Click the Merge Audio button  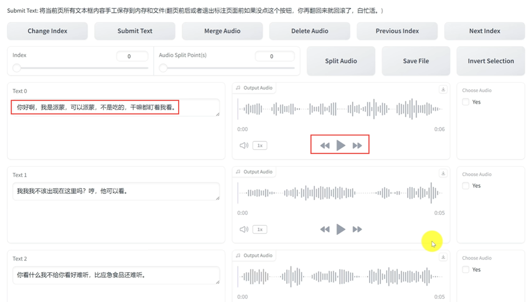[222, 31]
